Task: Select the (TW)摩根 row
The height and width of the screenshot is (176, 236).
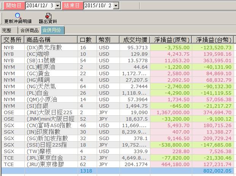Action: 118,152
